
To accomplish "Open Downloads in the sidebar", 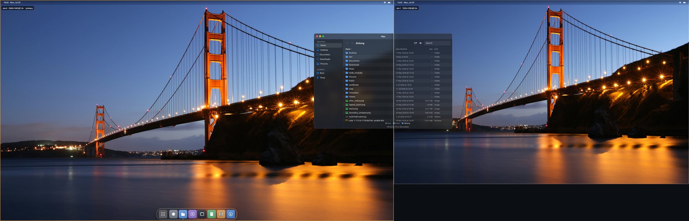I will (329, 59).
